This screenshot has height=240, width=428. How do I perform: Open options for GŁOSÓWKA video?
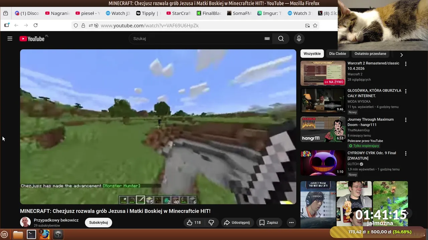click(x=406, y=91)
